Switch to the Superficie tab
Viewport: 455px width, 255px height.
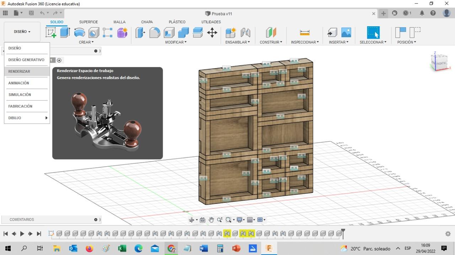pyautogui.click(x=89, y=22)
